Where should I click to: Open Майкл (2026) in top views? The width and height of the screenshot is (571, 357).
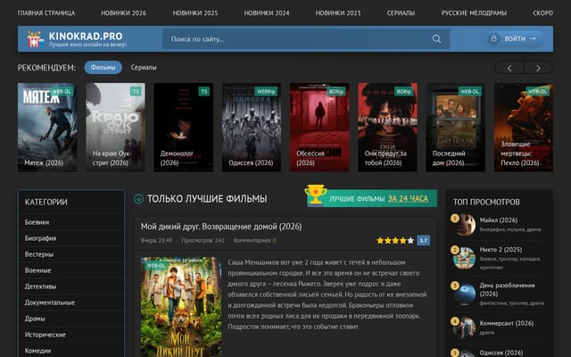coord(499,220)
